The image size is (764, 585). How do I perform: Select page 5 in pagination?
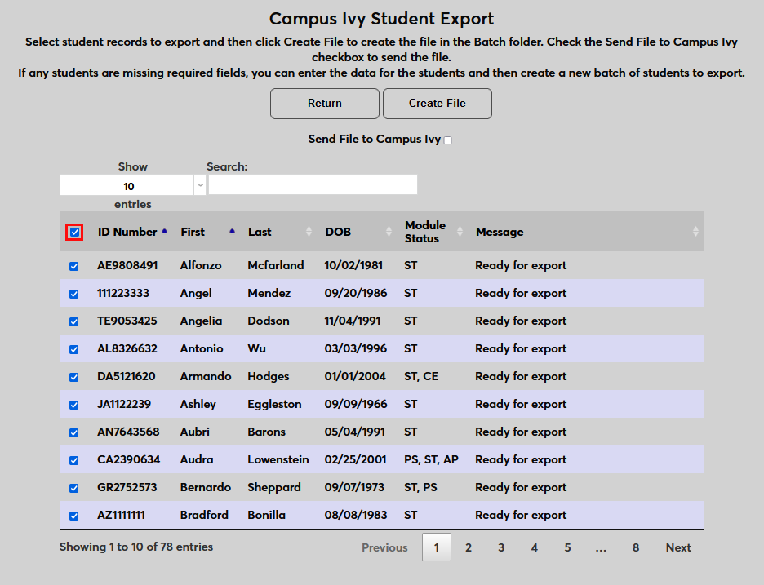coord(567,547)
